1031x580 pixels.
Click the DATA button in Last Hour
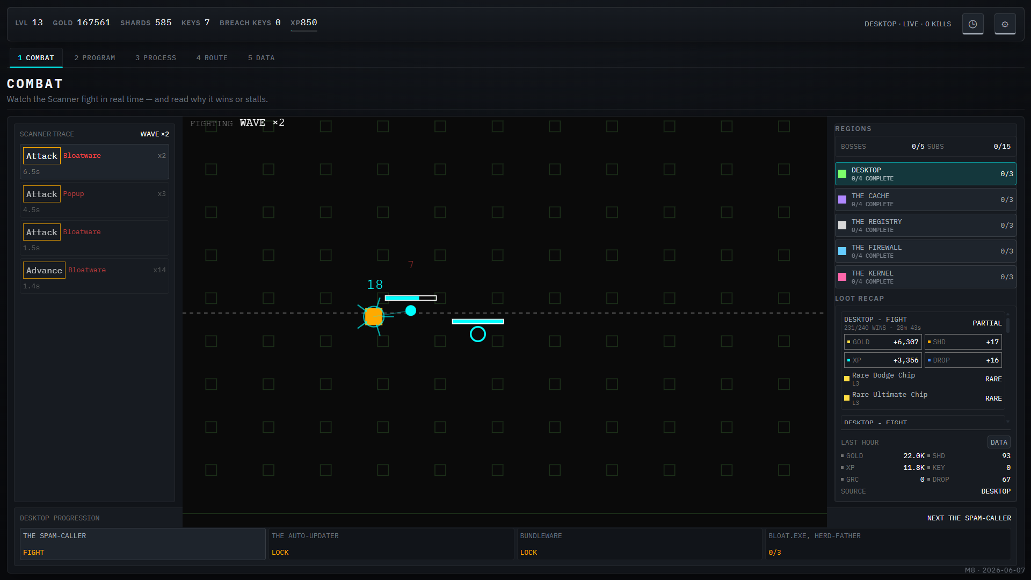tap(999, 443)
